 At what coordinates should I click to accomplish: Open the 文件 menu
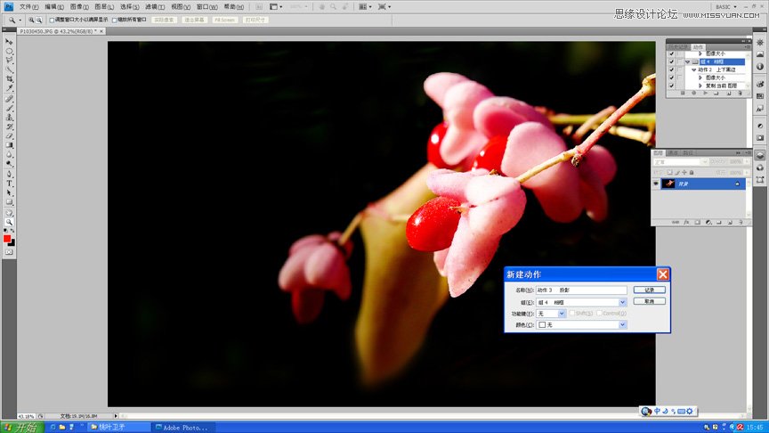tap(28, 7)
